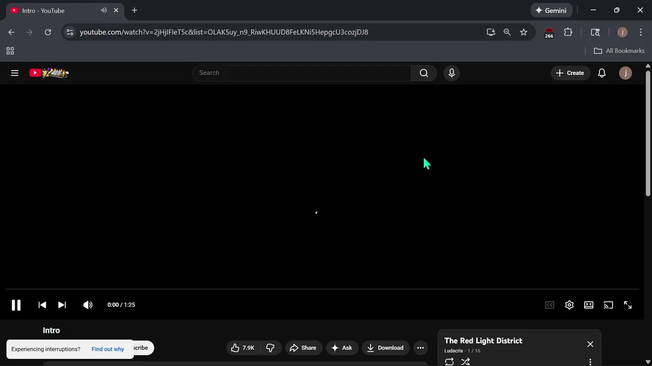The height and width of the screenshot is (366, 652).
Task: Search with your voice microphone
Action: (x=451, y=73)
